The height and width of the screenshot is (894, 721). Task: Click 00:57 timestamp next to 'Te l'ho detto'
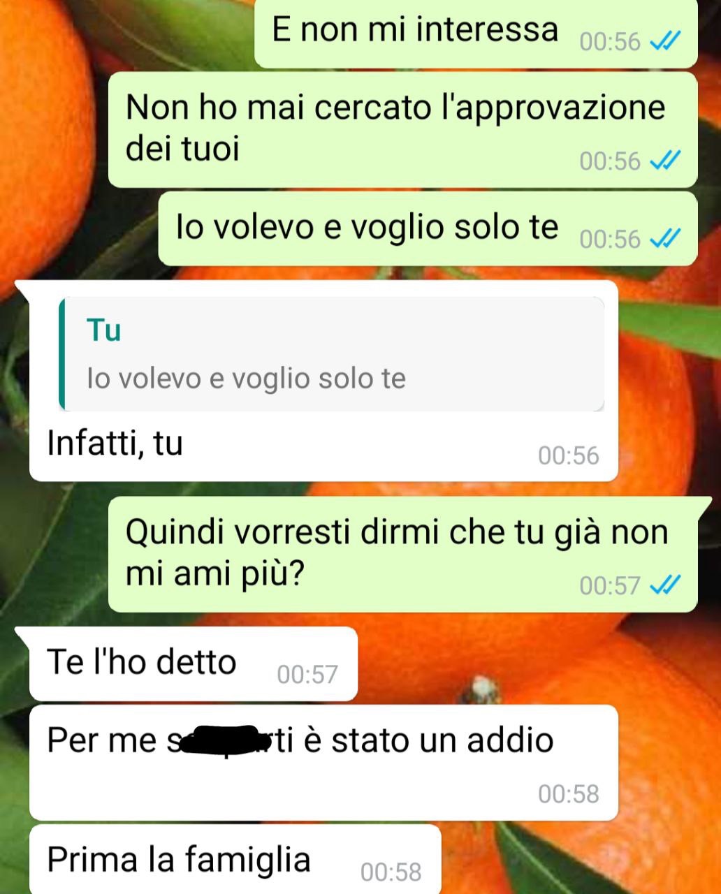(x=307, y=674)
